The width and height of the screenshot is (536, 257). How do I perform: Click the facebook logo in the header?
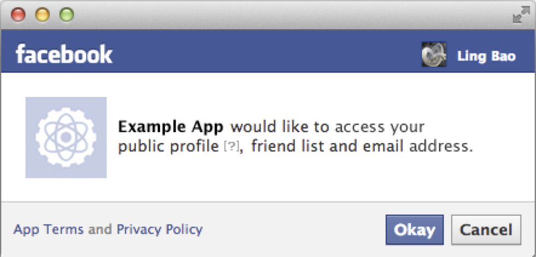[x=64, y=54]
